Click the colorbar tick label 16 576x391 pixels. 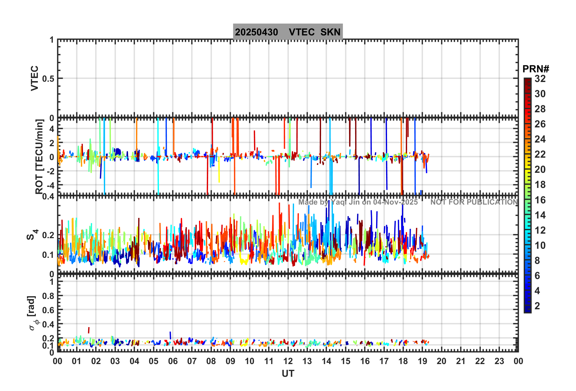click(540, 200)
